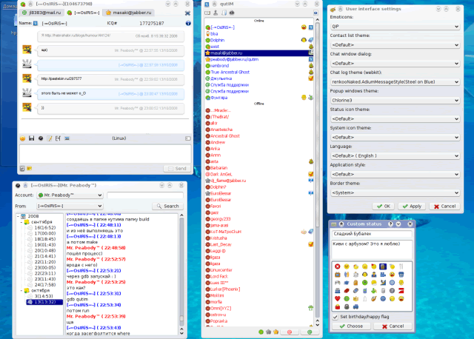Pick the red X no-status icon in Custom status

(338, 266)
